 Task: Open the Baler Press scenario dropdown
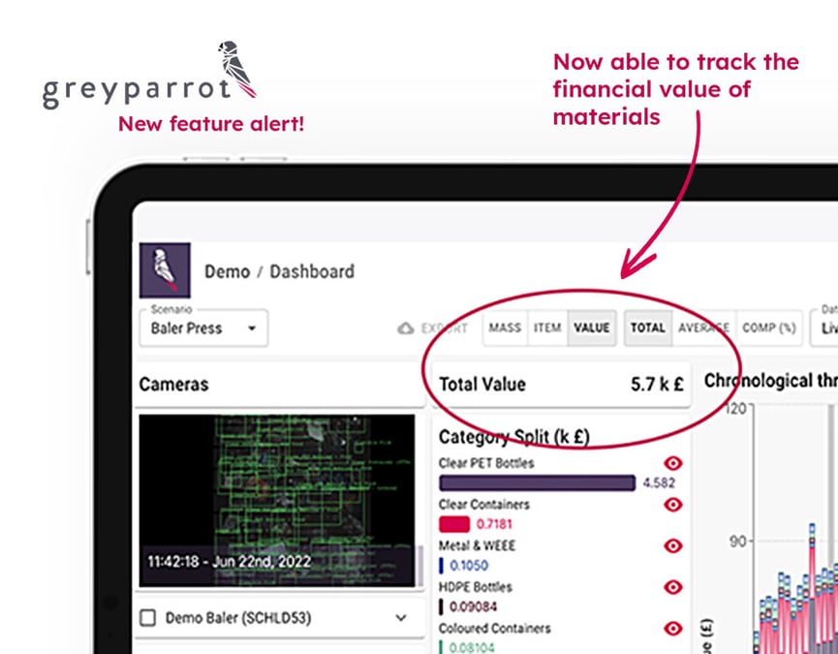203,328
